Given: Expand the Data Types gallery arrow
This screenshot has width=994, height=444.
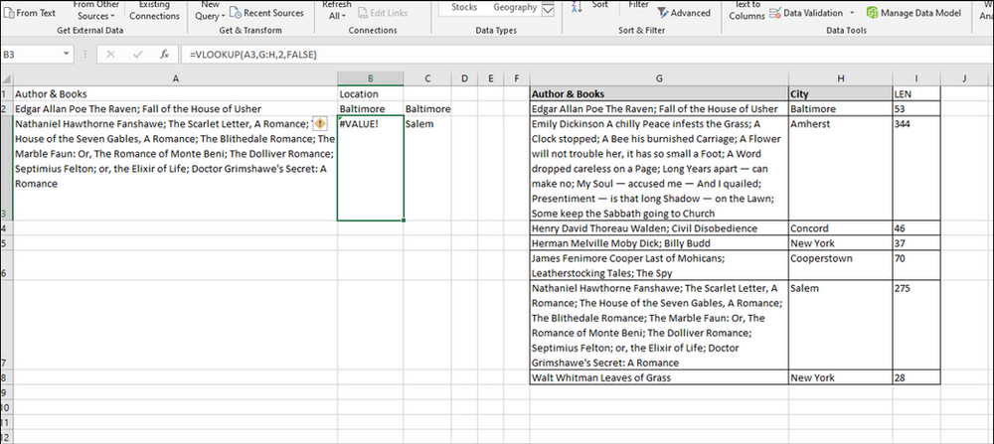Looking at the screenshot, I should pos(548,9).
